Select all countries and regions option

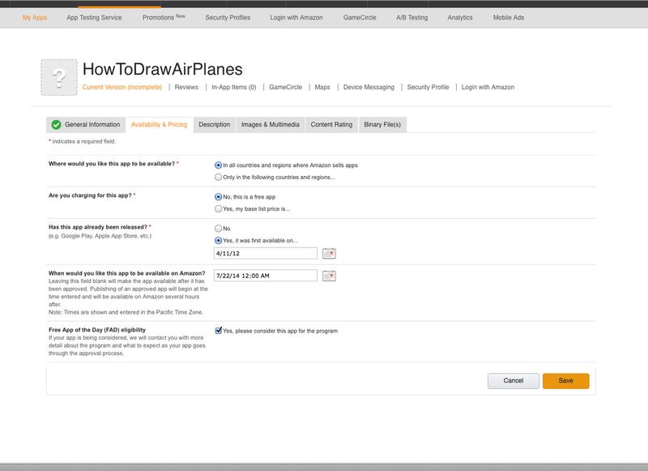pos(218,165)
